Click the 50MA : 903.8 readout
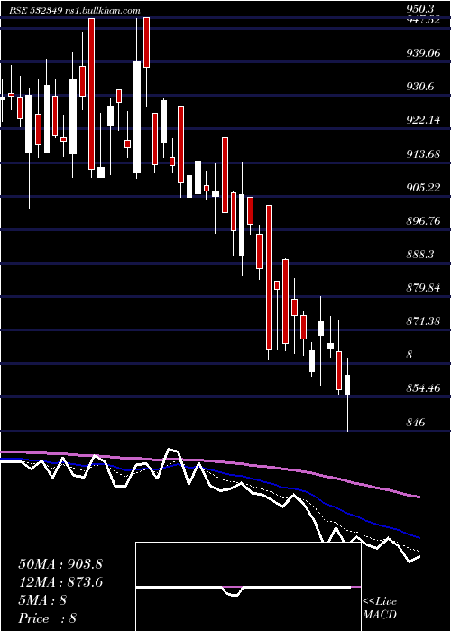 (60, 564)
